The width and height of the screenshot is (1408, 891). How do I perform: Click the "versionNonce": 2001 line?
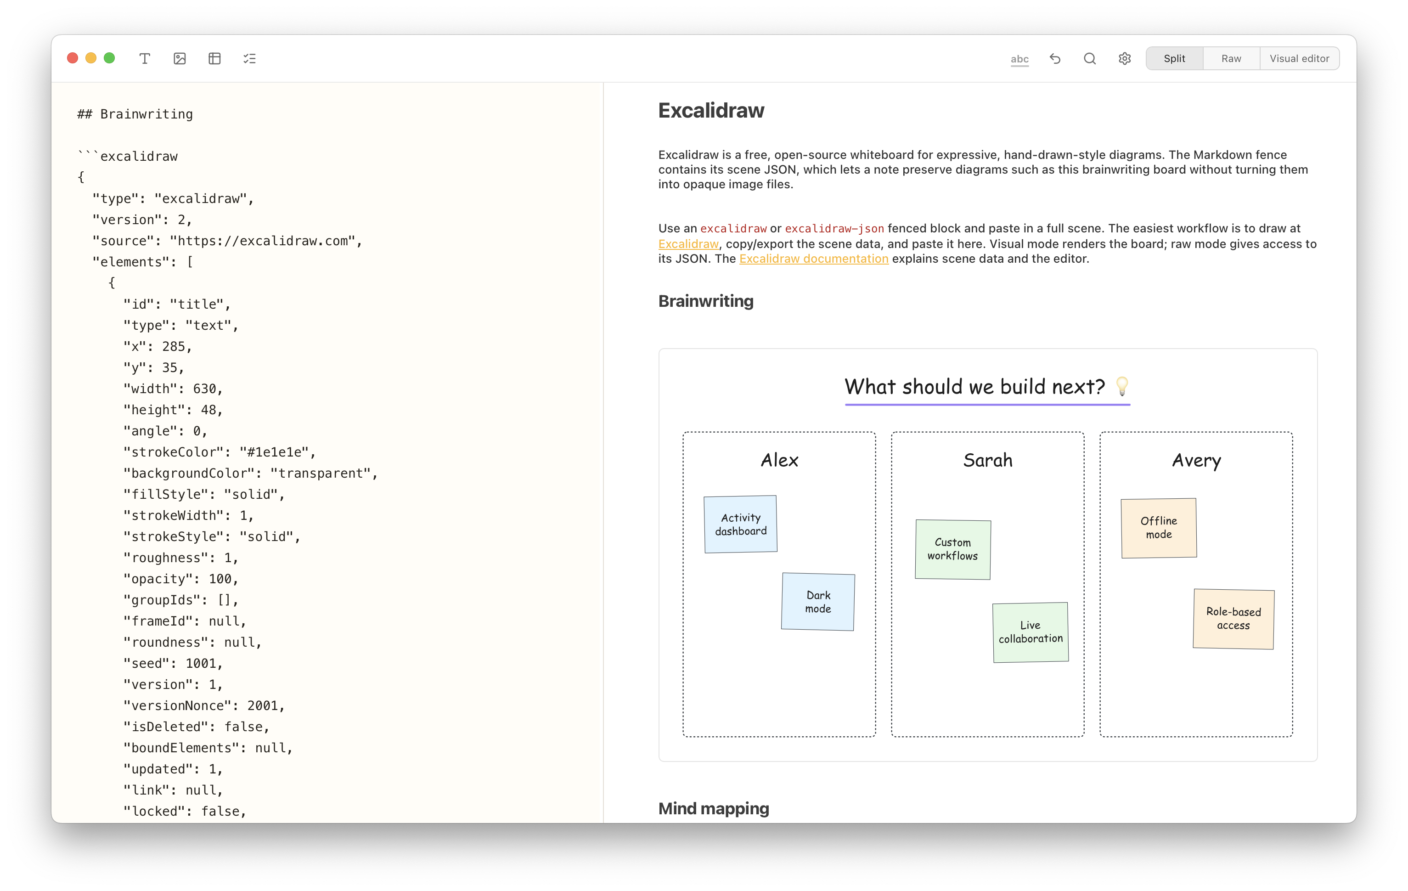pyautogui.click(x=204, y=705)
